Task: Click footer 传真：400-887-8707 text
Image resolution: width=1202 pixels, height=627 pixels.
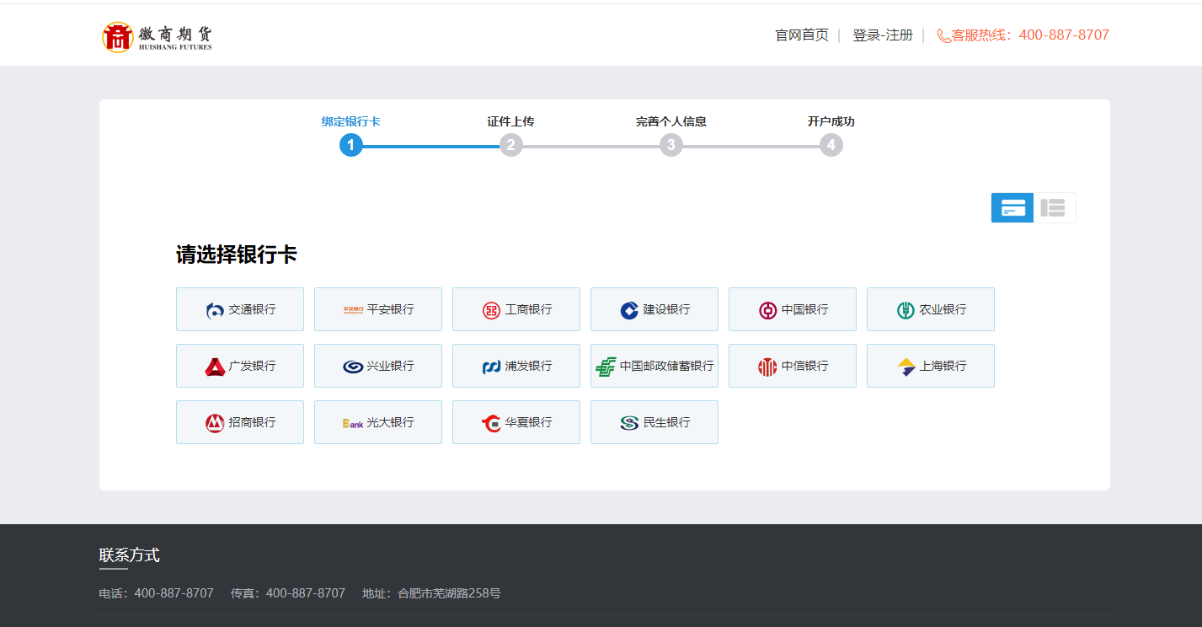Action: pos(288,593)
